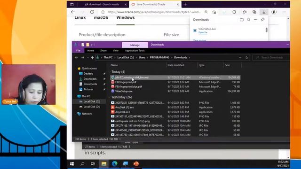Click This PC in the address breadcrumb
Image resolution: width=301 pixels, height=169 pixels.
click(108, 57)
